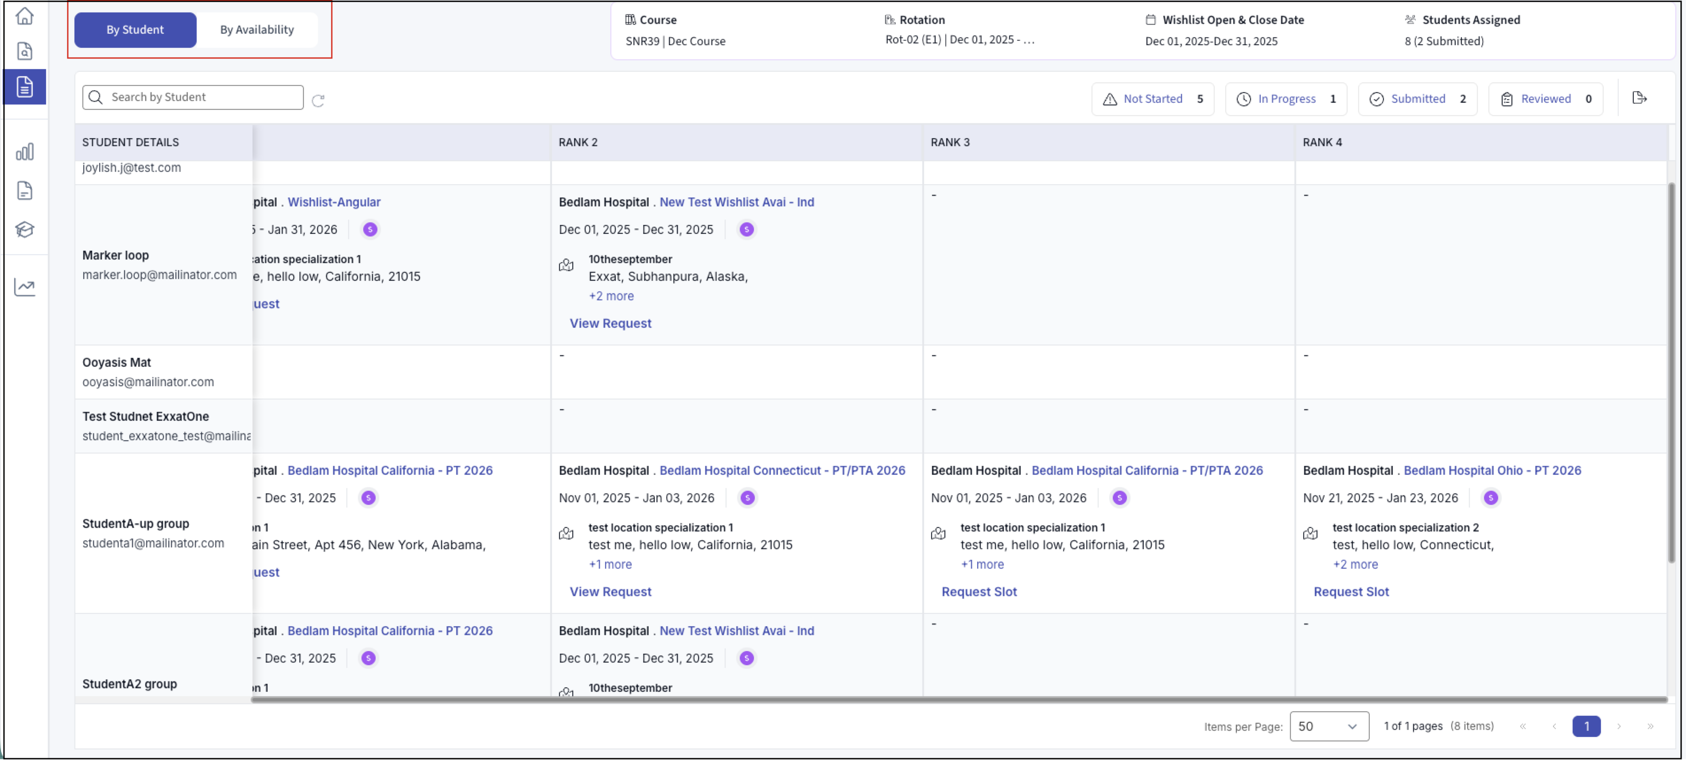The image size is (1686, 760).
Task: Click the export icon at top right
Action: pos(1639,98)
